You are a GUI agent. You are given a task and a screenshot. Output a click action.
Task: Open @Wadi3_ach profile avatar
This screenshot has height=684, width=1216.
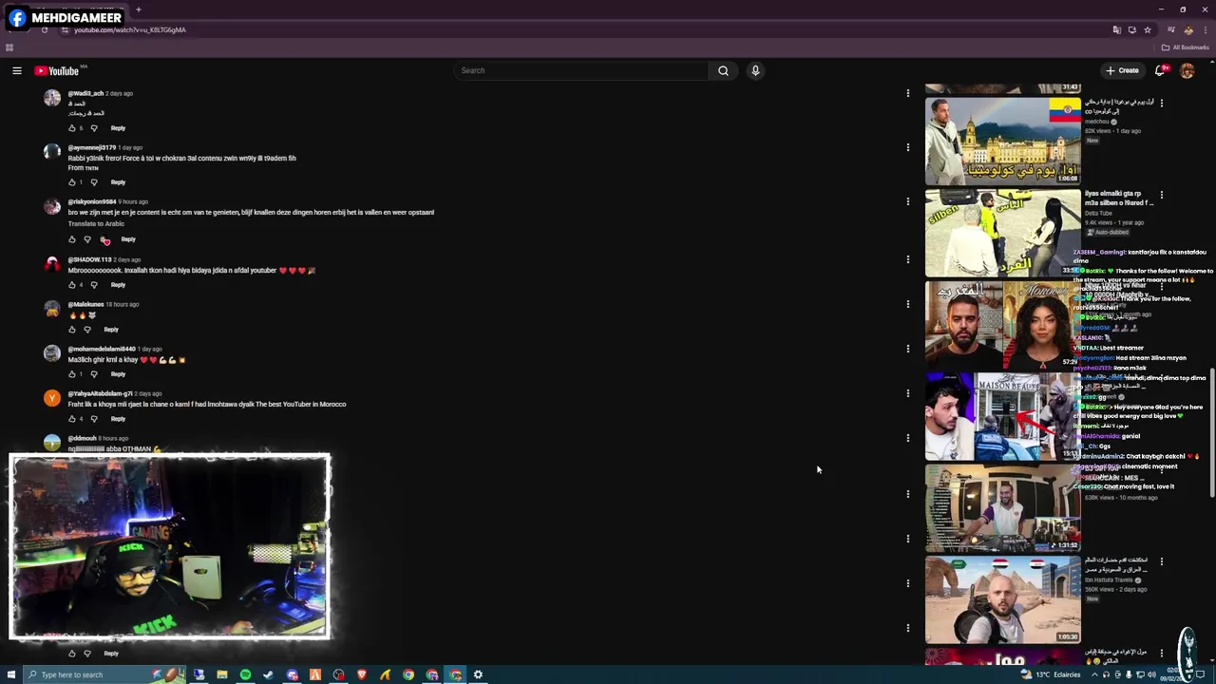coord(52,98)
